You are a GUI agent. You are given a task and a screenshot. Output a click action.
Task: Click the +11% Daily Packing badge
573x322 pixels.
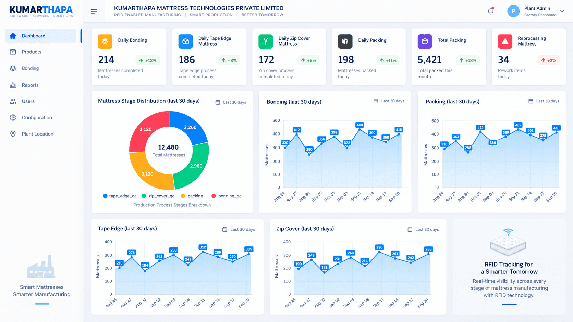coord(388,60)
